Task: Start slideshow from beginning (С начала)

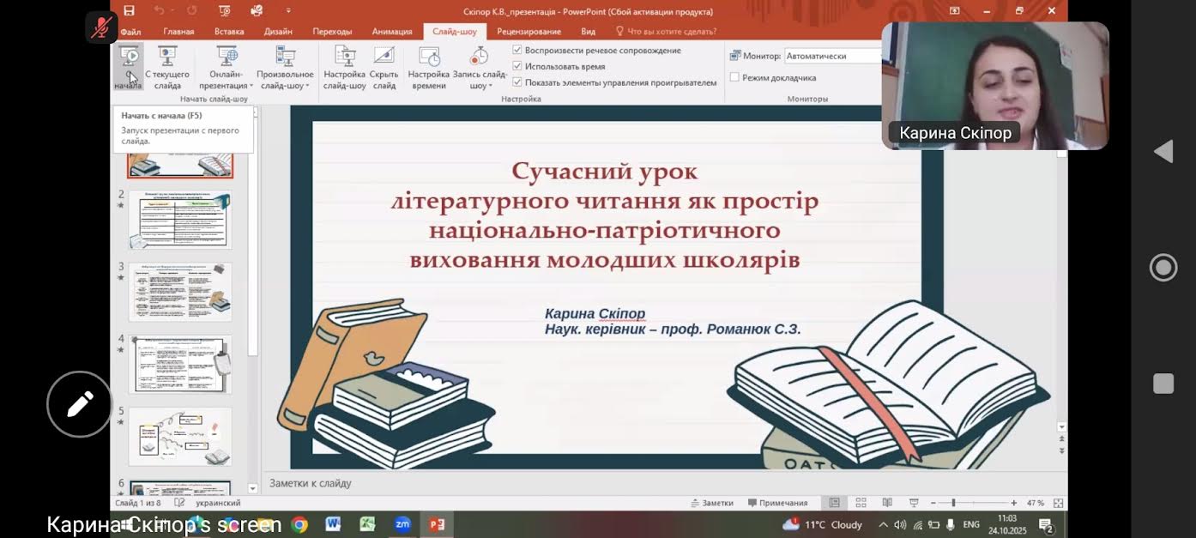Action: tap(129, 64)
